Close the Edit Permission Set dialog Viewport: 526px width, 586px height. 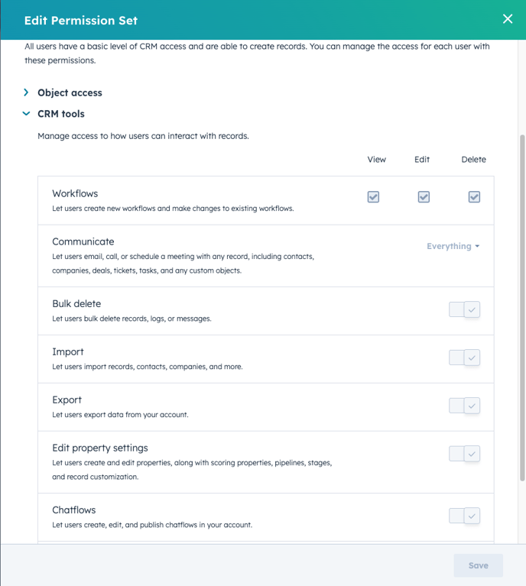508,19
